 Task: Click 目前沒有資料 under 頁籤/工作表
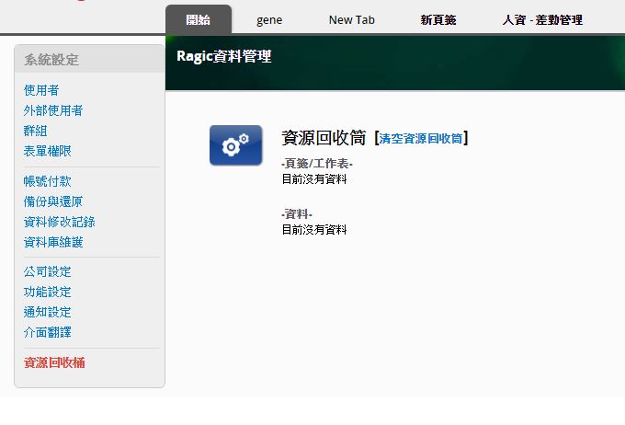point(314,179)
